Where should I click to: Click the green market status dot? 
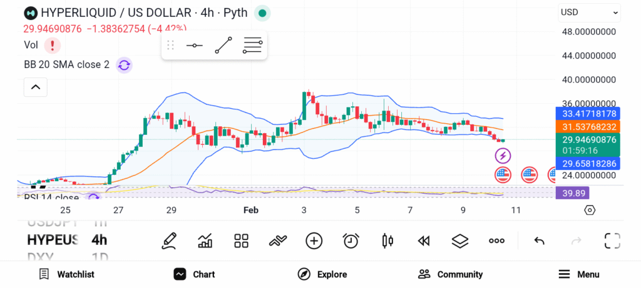point(263,12)
